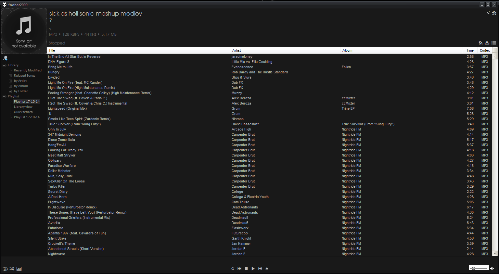Sort by the Title column header

coord(138,50)
